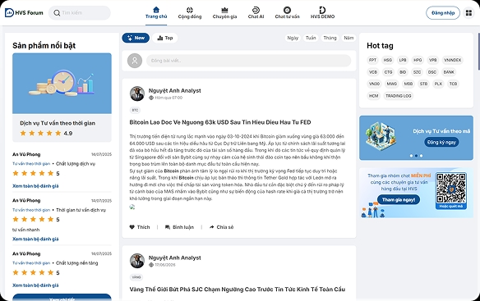This screenshot has width=480, height=301.
Task: Click avatar on the Vàng post
Action: [137, 261]
